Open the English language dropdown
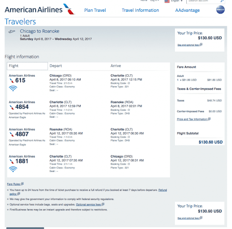232x229 pixels. tap(177, 1)
